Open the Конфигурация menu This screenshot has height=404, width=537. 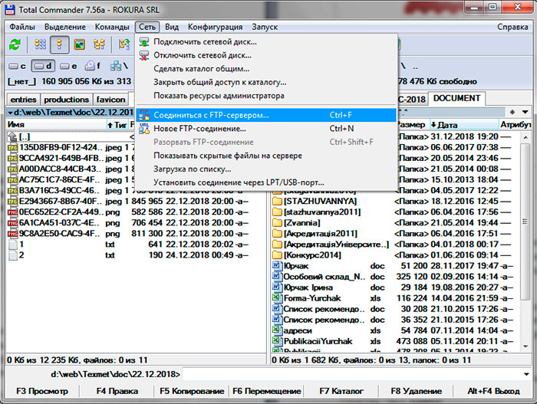pyautogui.click(x=215, y=27)
